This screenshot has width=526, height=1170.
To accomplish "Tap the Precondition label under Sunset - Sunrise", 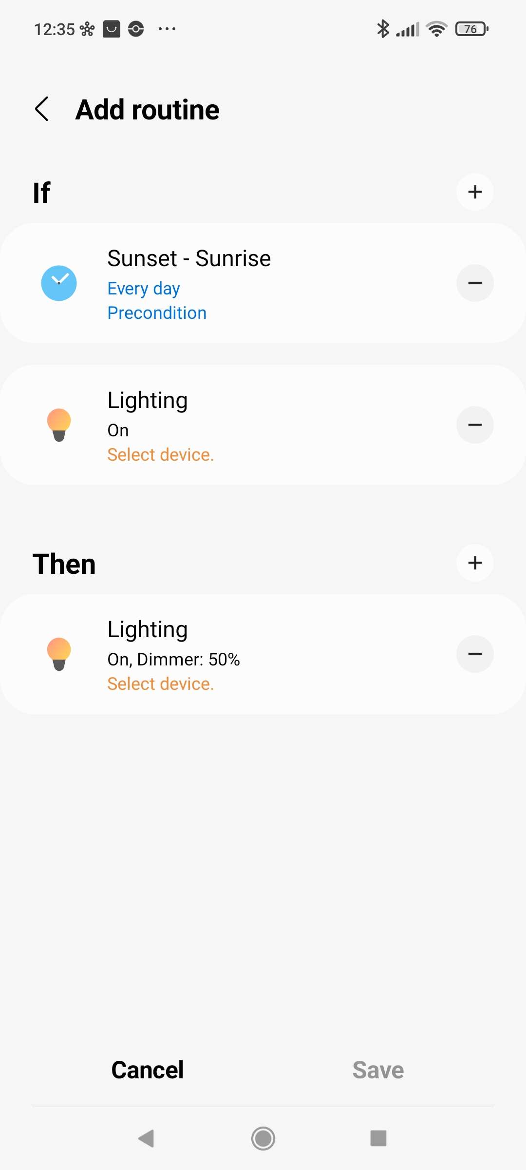I will tap(157, 313).
